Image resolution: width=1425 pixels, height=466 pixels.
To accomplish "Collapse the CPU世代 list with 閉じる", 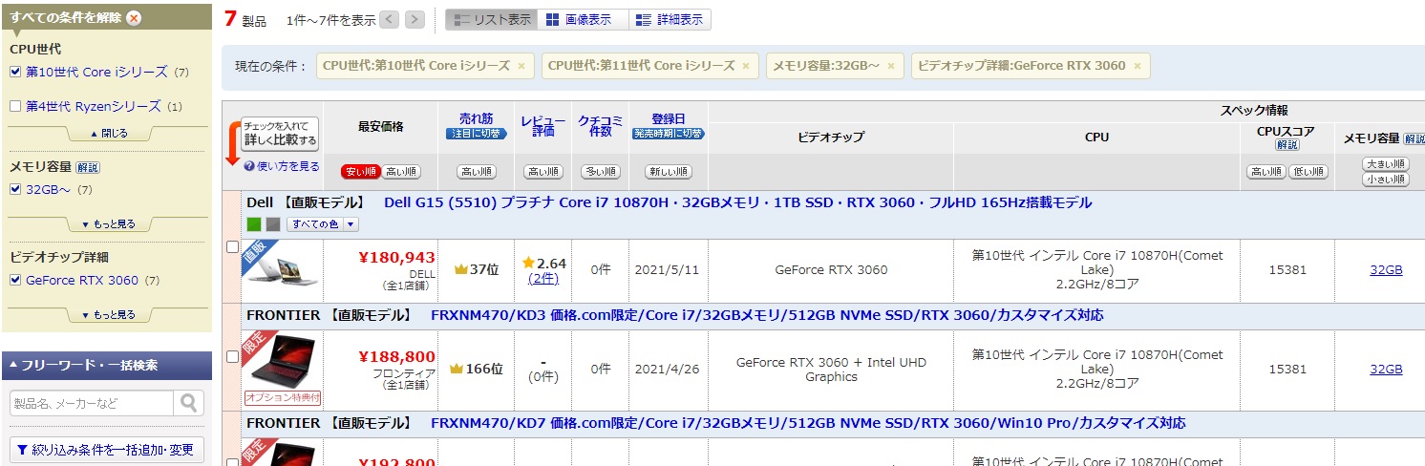I will 108,133.
